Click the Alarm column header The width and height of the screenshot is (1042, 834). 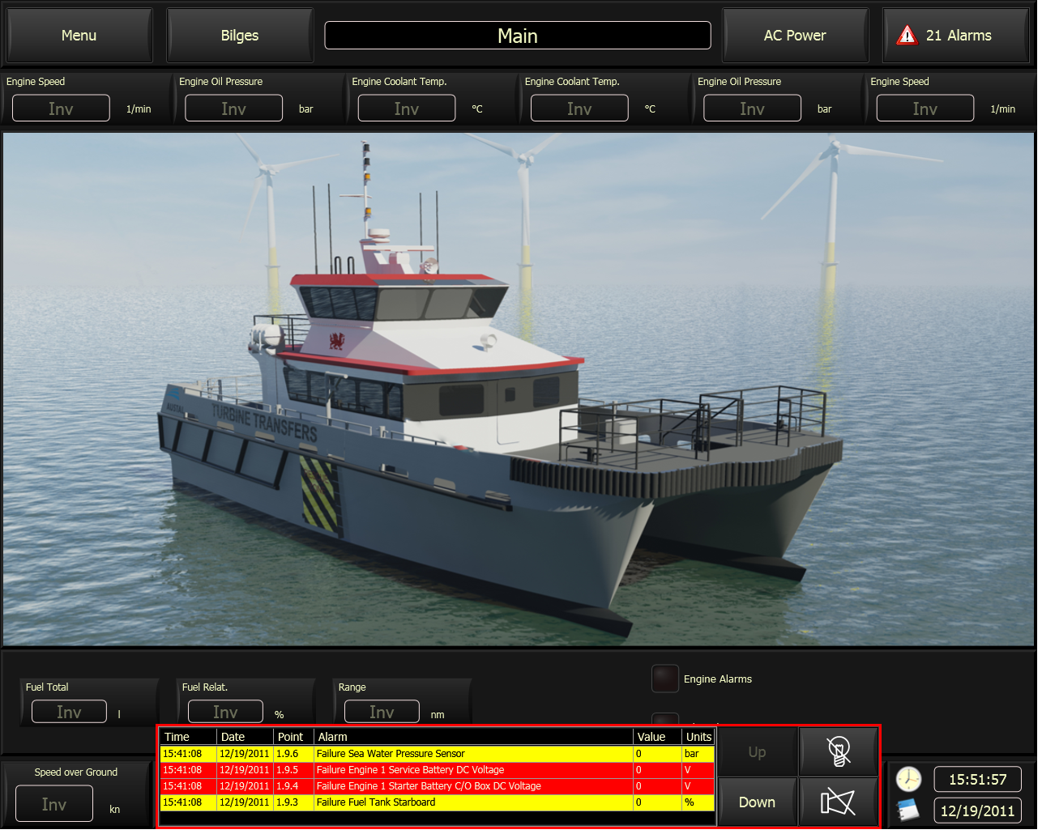click(473, 737)
